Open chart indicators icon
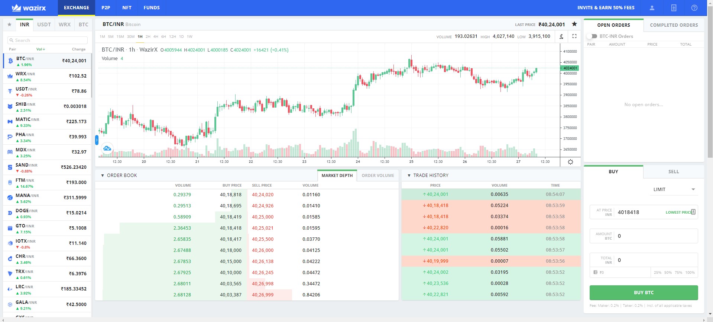This screenshot has width=713, height=322. click(x=561, y=36)
